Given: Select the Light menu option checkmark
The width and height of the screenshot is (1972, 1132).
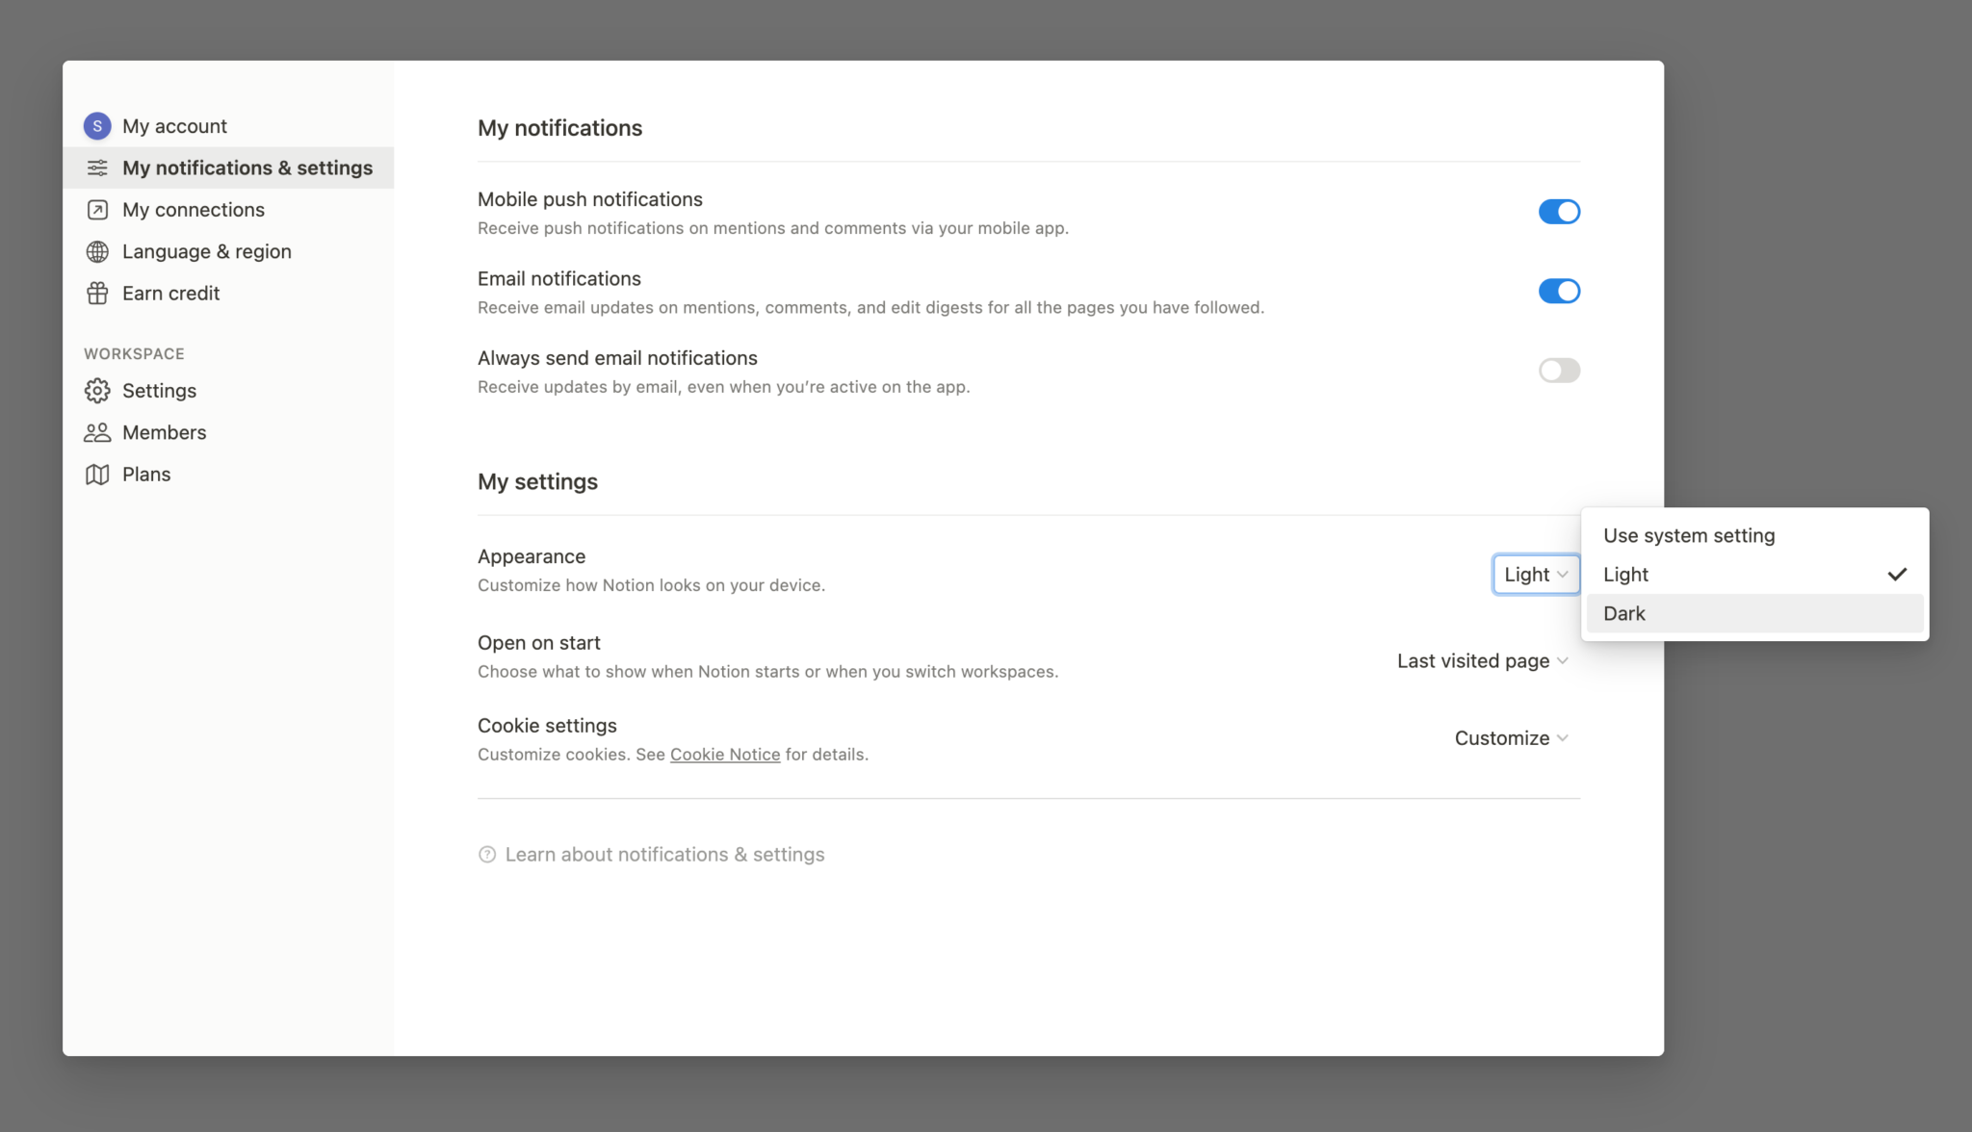Looking at the screenshot, I should pos(1897,574).
